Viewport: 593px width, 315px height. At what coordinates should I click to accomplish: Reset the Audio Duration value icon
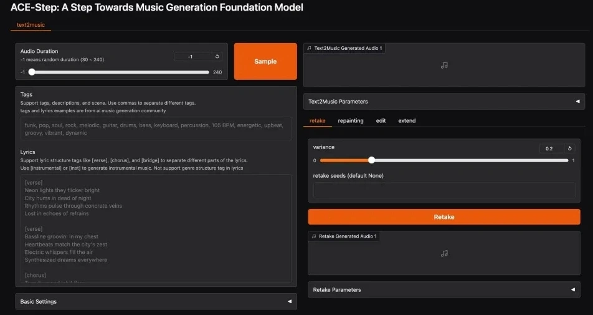click(217, 57)
